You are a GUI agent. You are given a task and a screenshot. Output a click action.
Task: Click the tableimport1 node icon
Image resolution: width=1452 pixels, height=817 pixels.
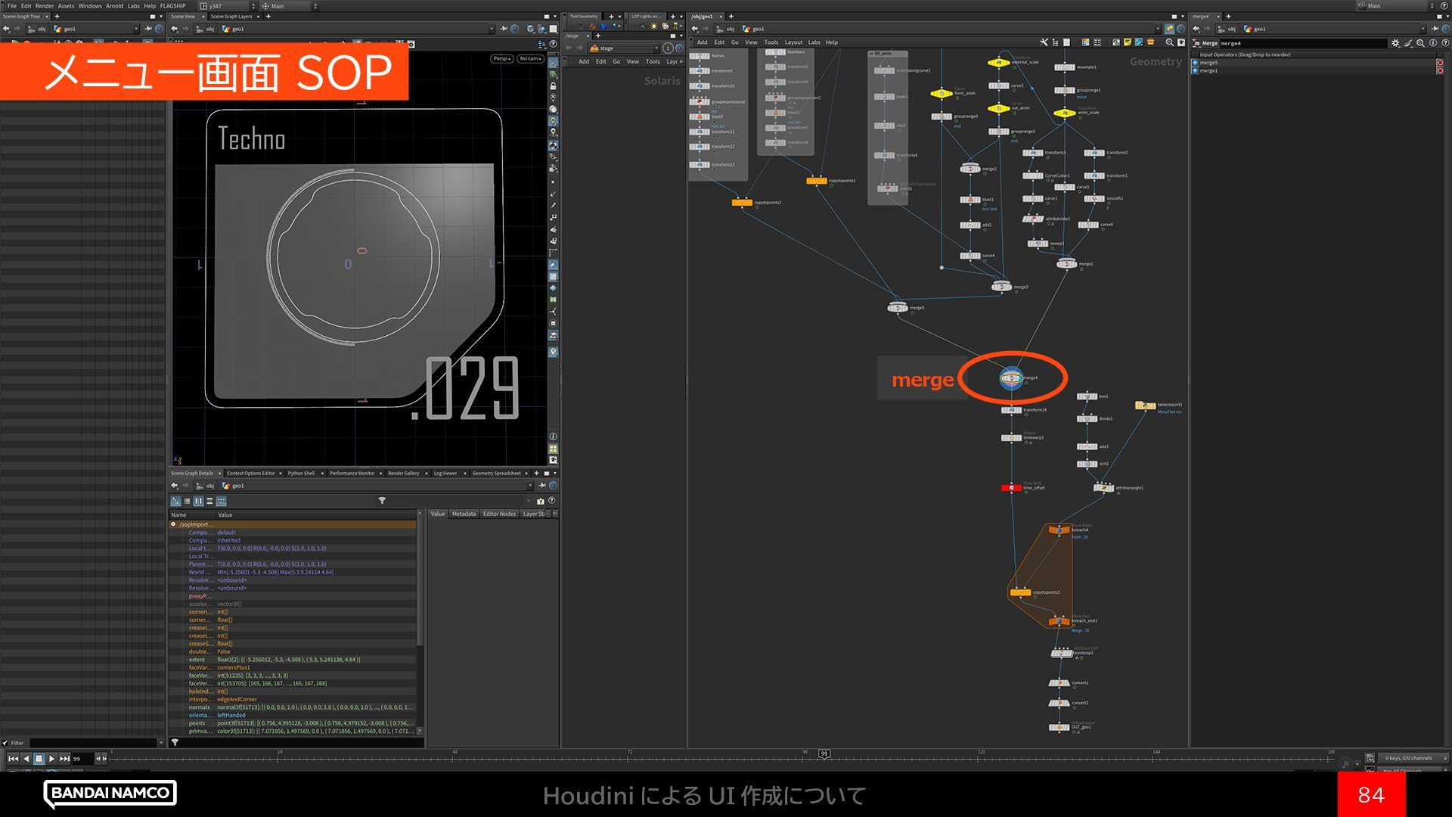(x=1144, y=406)
